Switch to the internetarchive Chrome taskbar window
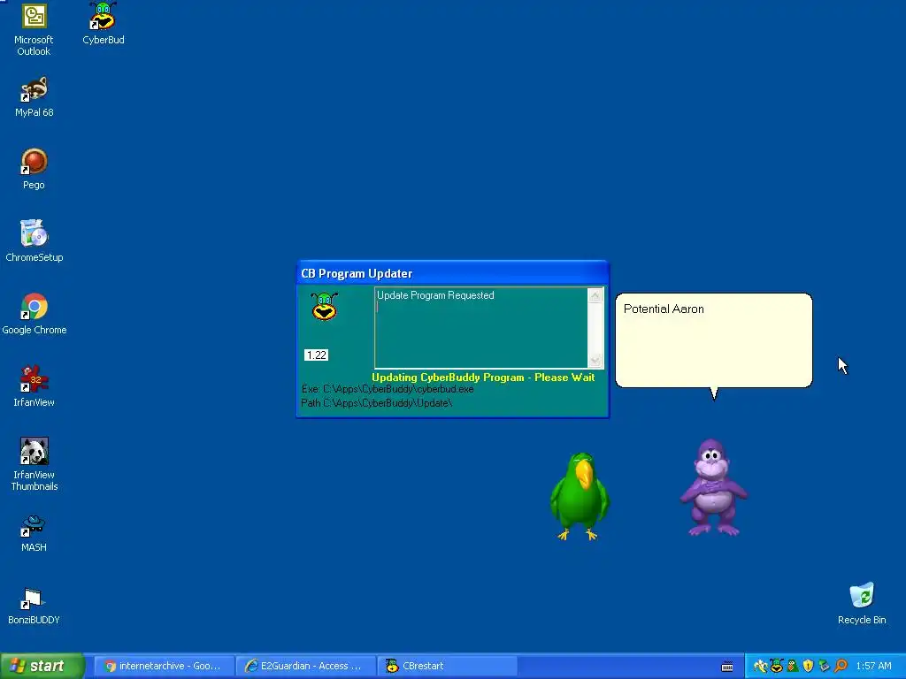The width and height of the screenshot is (906, 679). click(164, 667)
